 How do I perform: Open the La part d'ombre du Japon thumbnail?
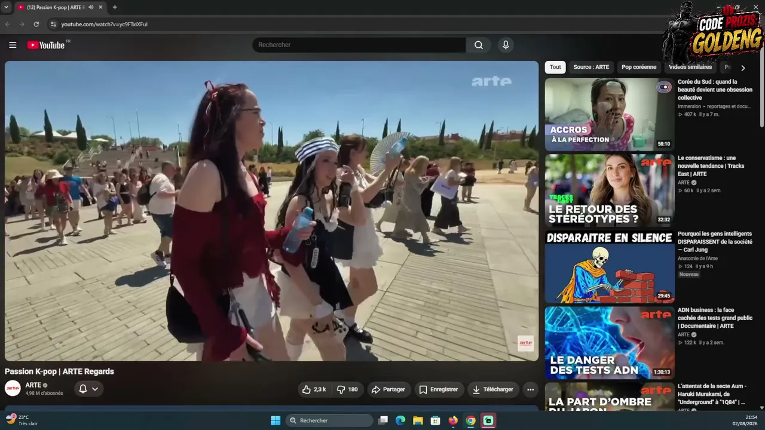pyautogui.click(x=610, y=397)
